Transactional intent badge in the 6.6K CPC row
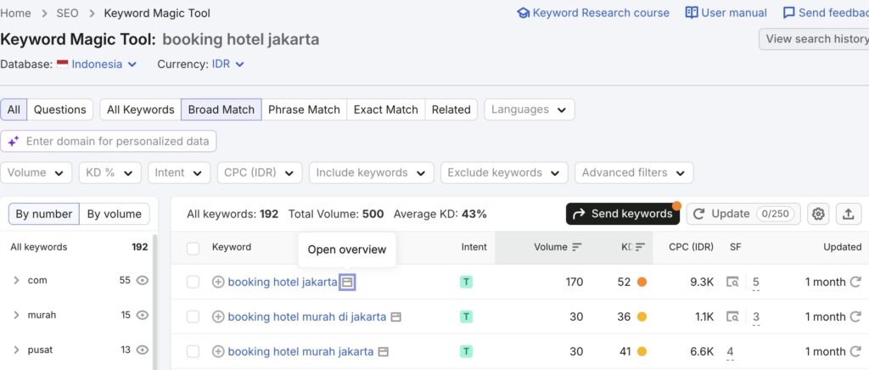Image resolution: width=869 pixels, height=370 pixels. [x=466, y=351]
